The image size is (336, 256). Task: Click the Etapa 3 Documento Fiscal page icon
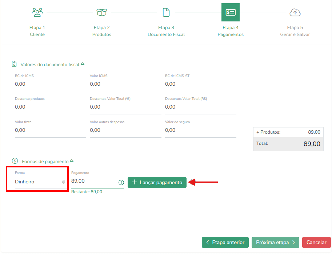166,12
